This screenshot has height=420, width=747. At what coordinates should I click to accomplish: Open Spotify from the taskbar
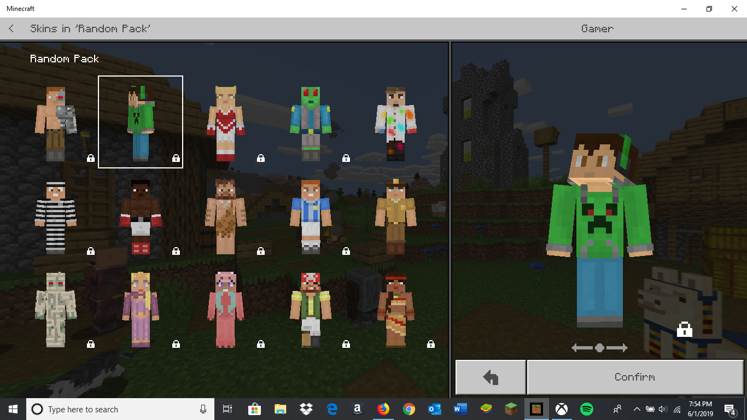587,409
